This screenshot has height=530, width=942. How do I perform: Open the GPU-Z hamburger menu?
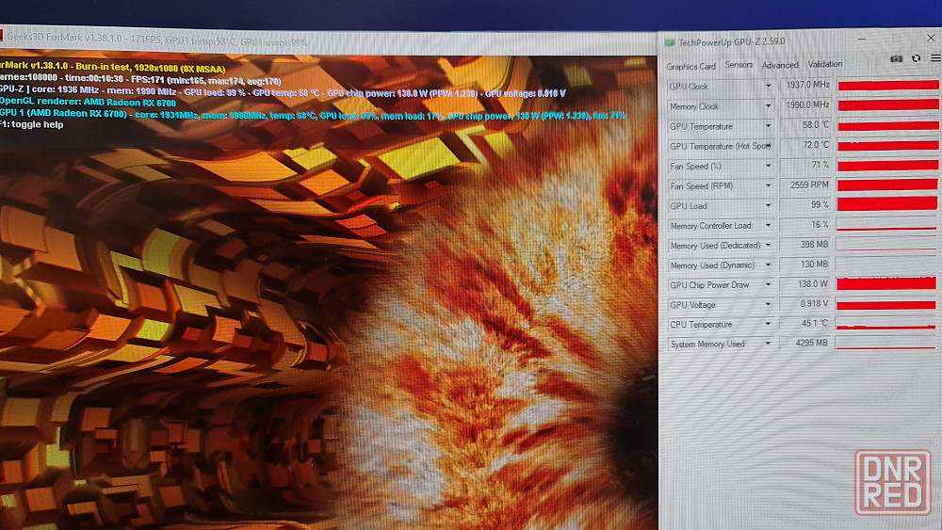935,57
